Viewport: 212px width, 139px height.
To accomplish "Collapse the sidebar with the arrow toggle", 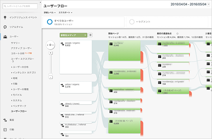I will tap(40, 2).
